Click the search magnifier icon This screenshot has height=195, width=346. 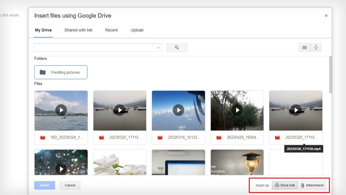pos(176,47)
